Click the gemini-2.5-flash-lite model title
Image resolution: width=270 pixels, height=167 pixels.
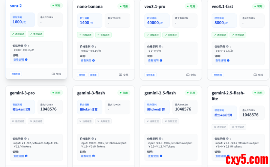[228, 95]
